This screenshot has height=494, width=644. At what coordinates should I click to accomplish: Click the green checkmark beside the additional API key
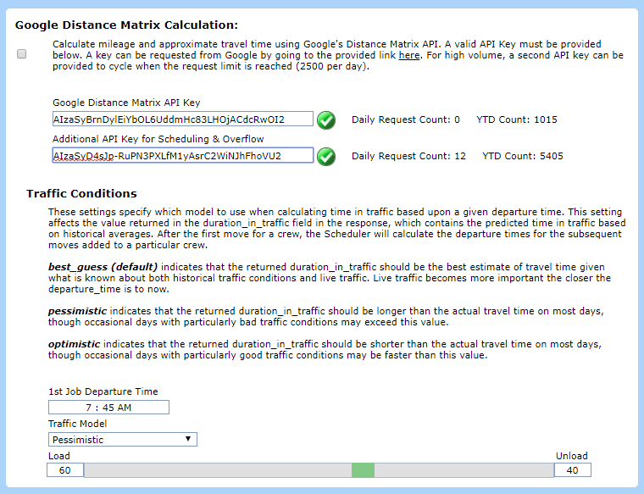pos(326,157)
